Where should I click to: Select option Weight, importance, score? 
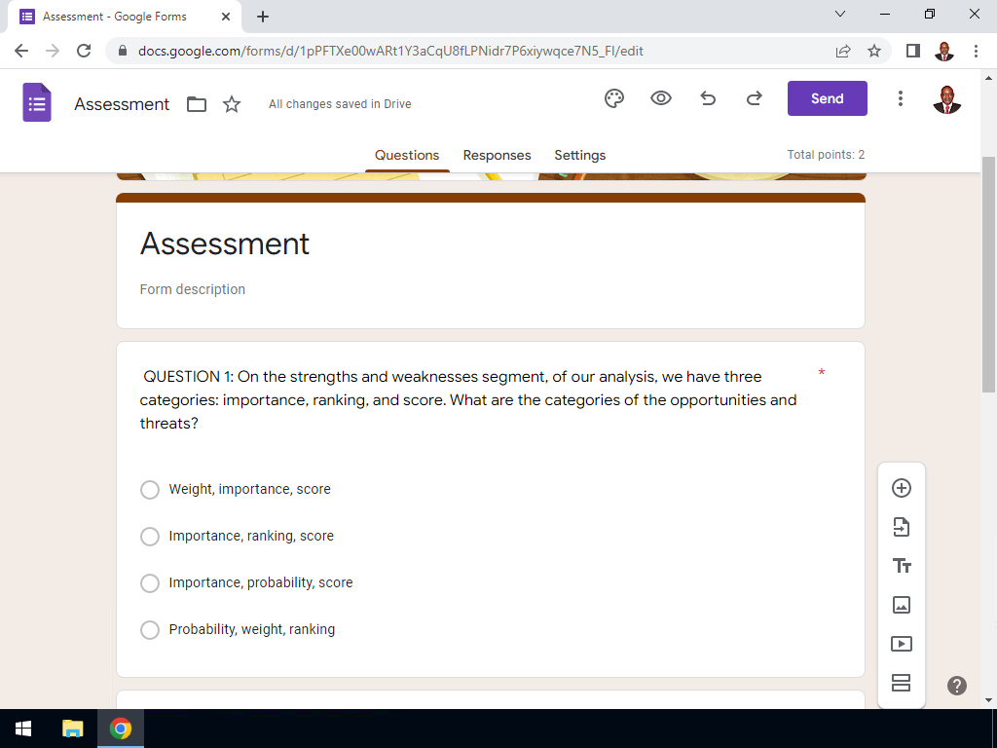(x=149, y=490)
